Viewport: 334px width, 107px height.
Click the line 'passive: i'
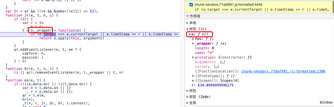[x=33, y=57]
